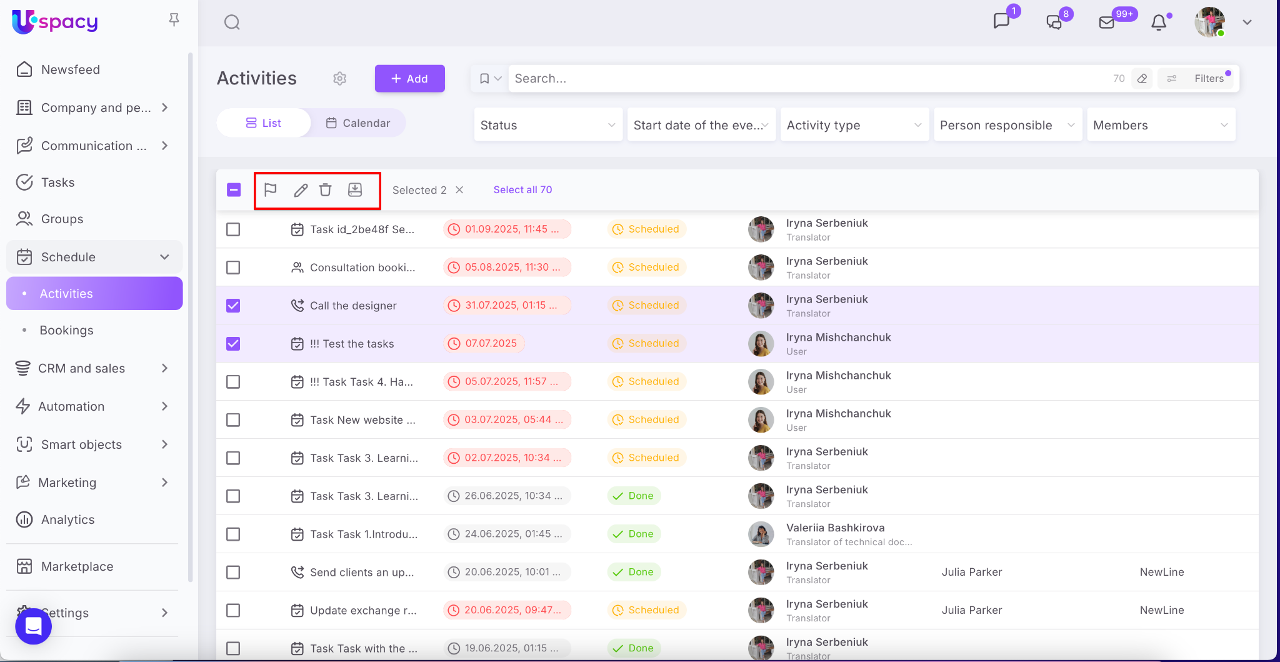Toggle the select-all header checkbox
Image resolution: width=1280 pixels, height=662 pixels.
(234, 190)
